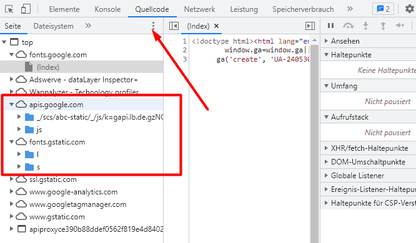Viewport: 416px width, 243px height.
Task: Expand the www.googletagmanager.com node
Action: pyautogui.click(x=11, y=204)
